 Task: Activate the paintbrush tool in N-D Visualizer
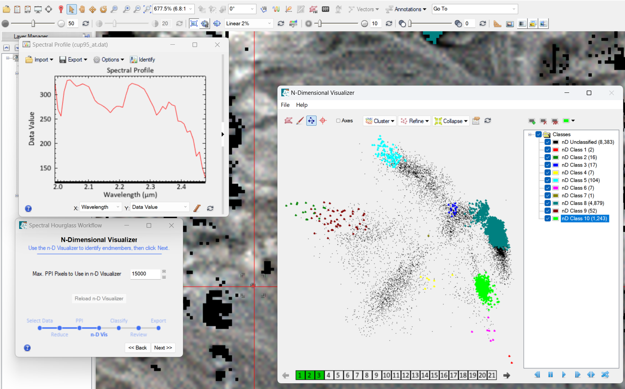(300, 120)
